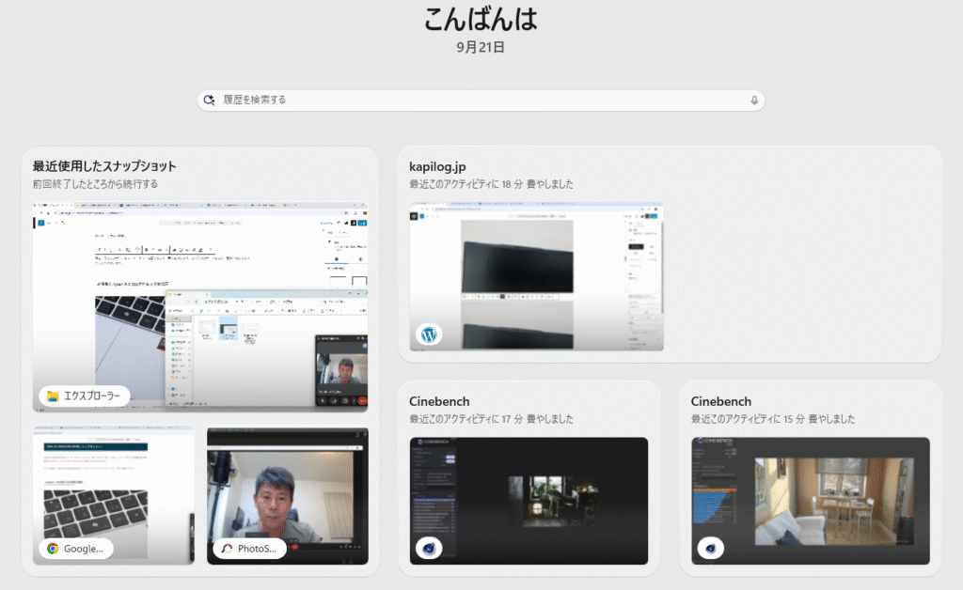Activate the microphone voice search icon
Viewport: 963px width, 590px height.
click(x=753, y=101)
